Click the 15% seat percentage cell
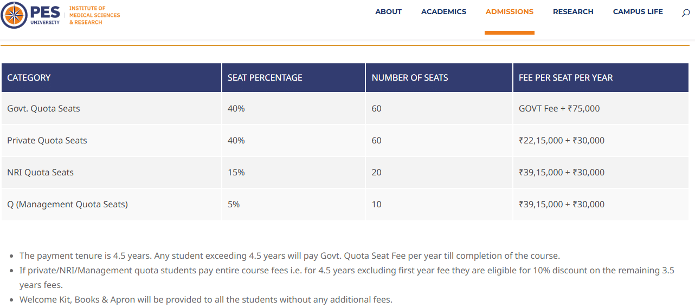This screenshot has height=308, width=695. [x=236, y=173]
